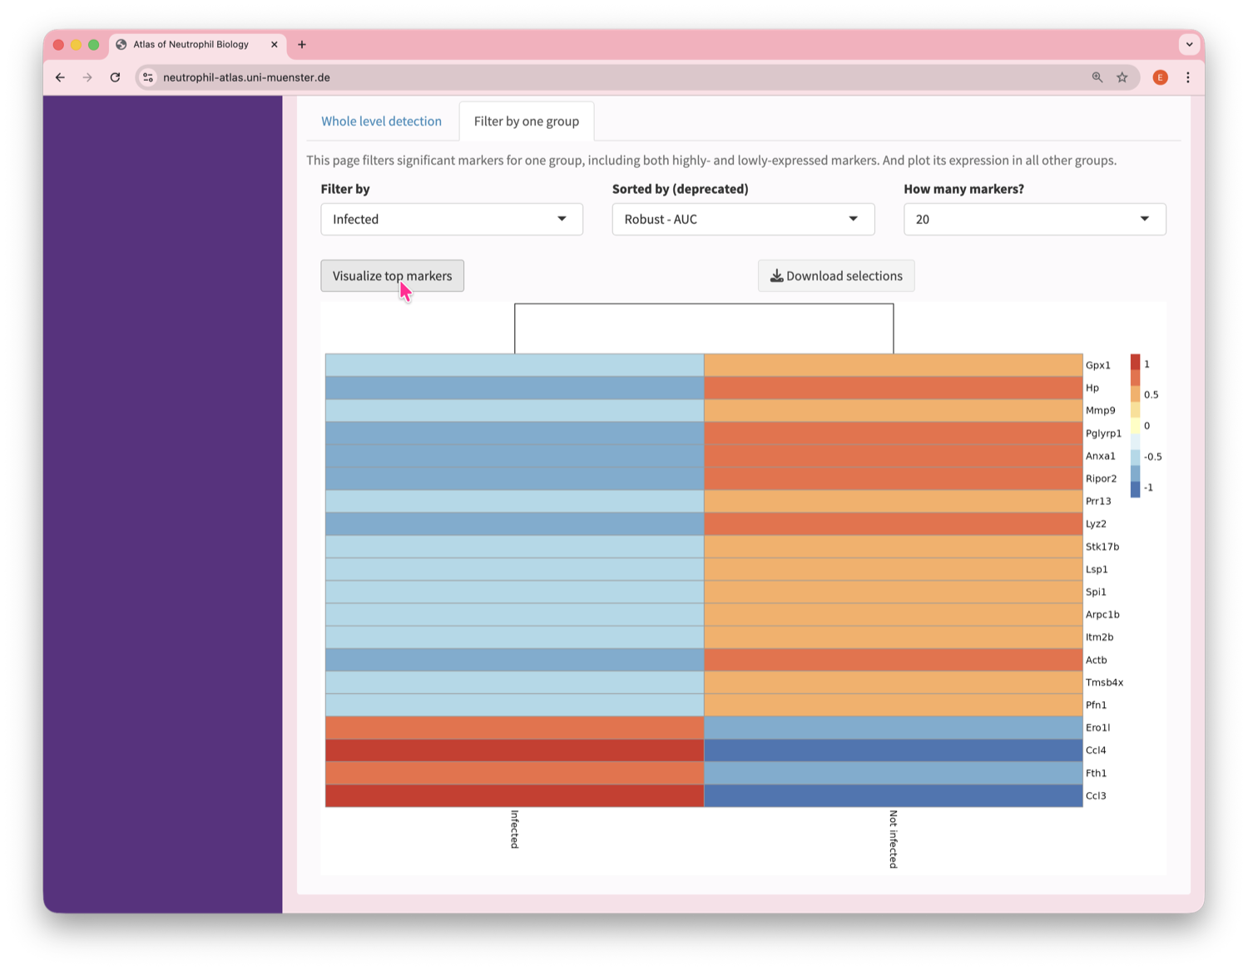
Task: Switch to Whole level detection tab
Action: pos(381,121)
